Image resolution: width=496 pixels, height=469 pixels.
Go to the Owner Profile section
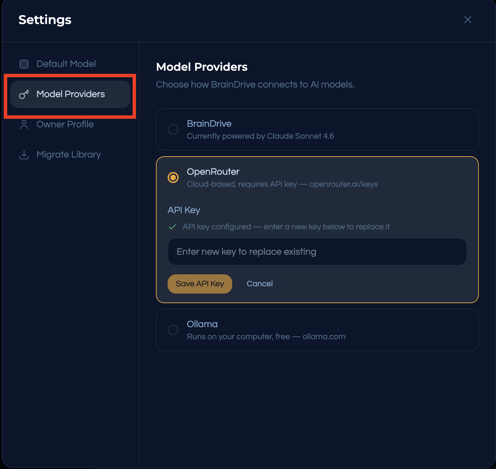pos(65,124)
